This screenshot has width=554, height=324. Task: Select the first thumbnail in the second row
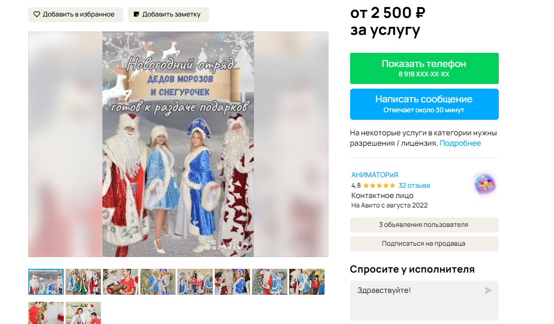coord(46,313)
